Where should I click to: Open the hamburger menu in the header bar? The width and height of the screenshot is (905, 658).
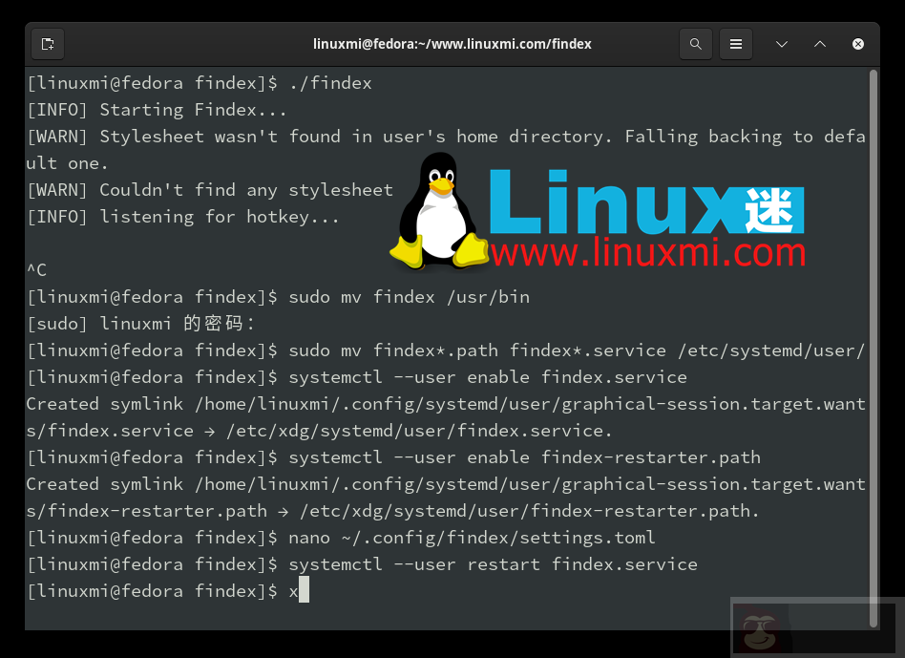pyautogui.click(x=735, y=43)
